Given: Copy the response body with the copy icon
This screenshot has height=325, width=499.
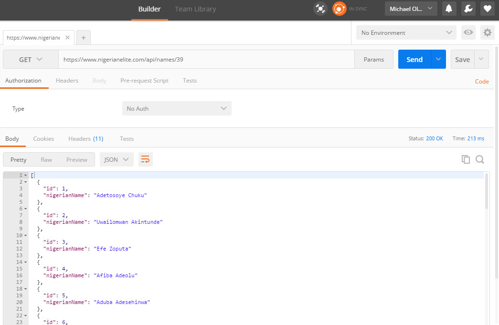Looking at the screenshot, I should coord(466,159).
